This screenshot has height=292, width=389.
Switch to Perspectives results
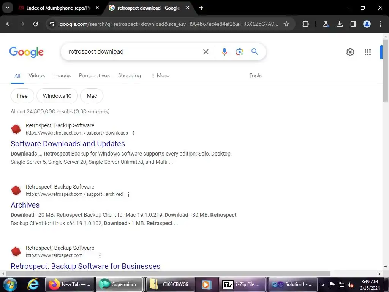pos(94,76)
